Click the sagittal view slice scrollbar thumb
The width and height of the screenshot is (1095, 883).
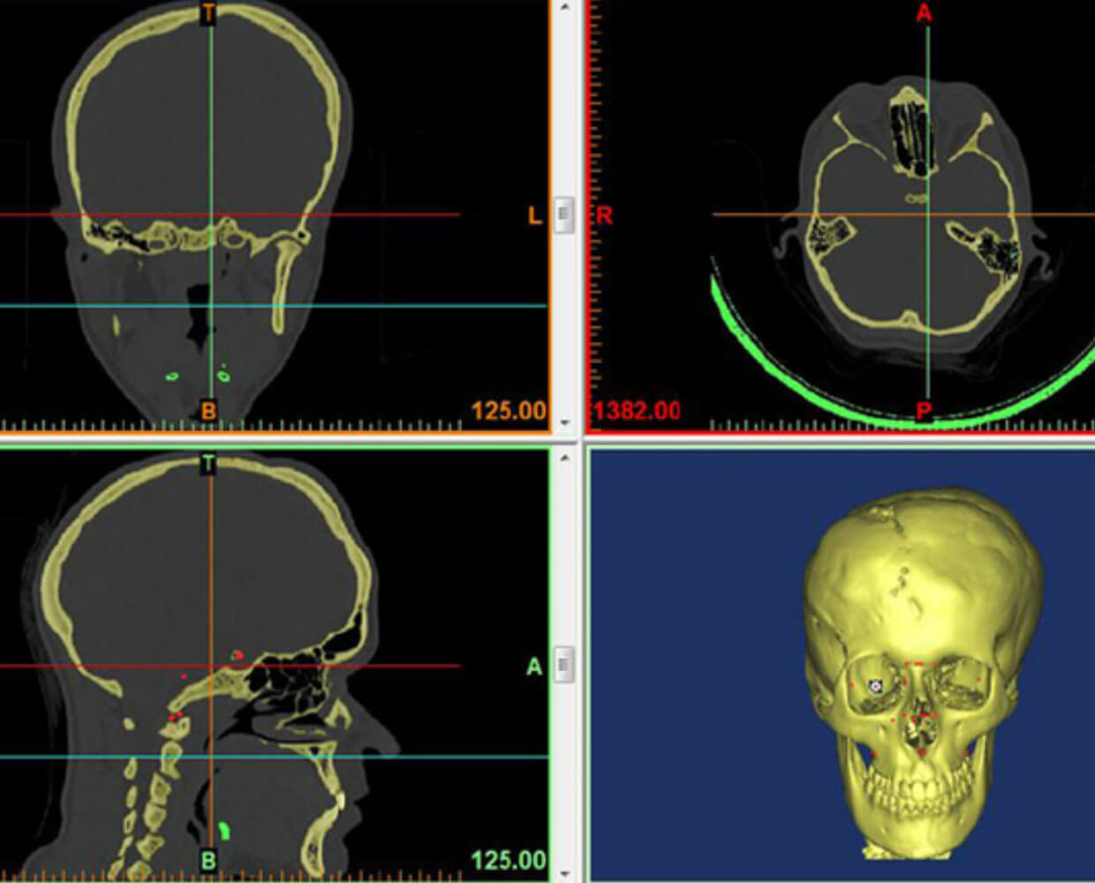(x=565, y=664)
